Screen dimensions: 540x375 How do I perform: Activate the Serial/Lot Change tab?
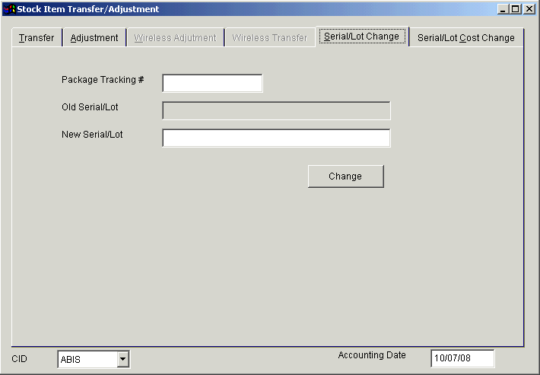(x=361, y=37)
